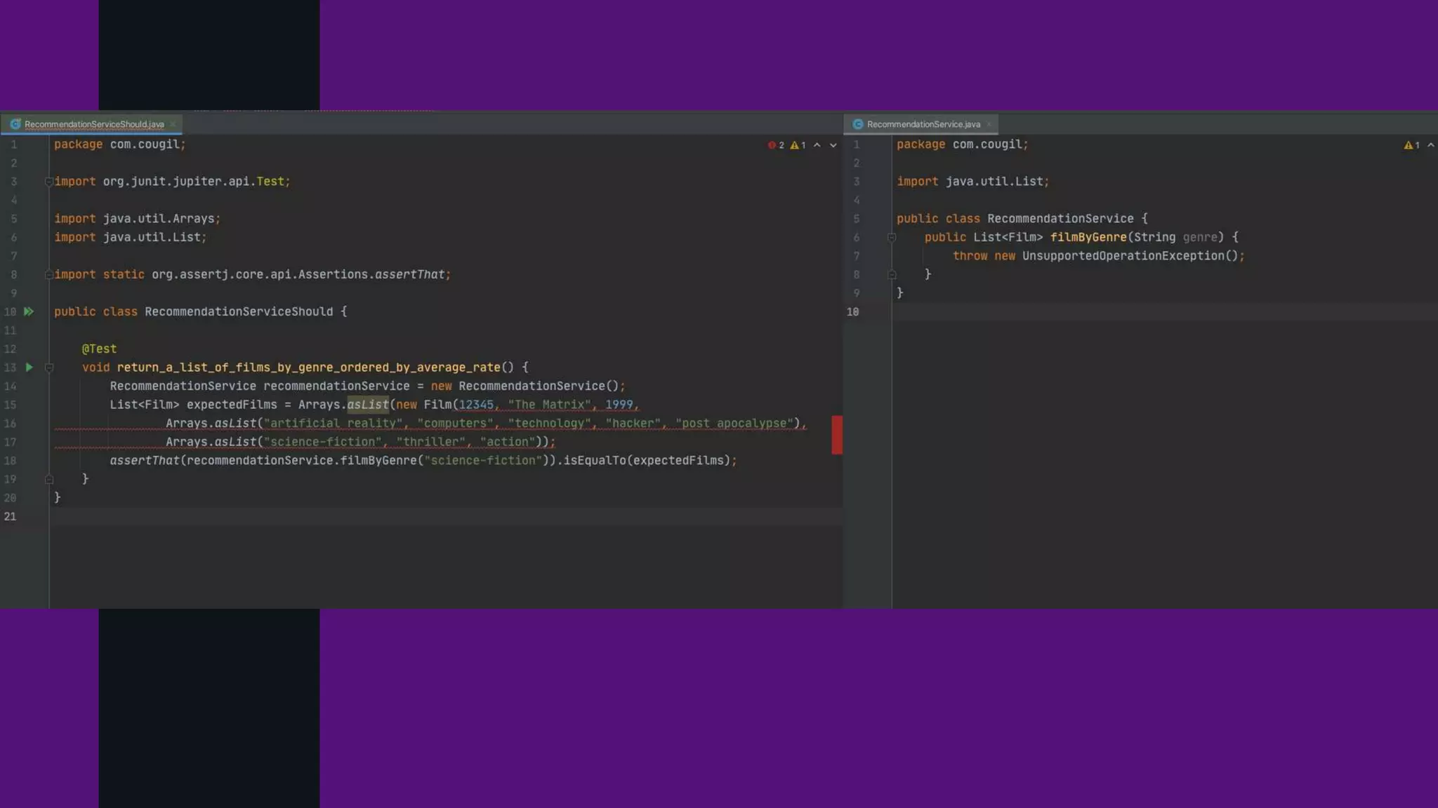Click the filmByGenre method name in right editor
Viewport: 1438px width, 808px height.
(x=1088, y=237)
